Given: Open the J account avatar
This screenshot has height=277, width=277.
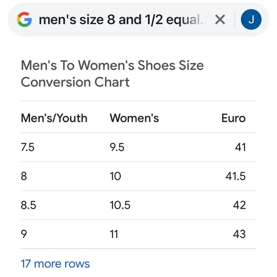Looking at the screenshot, I should point(251,20).
